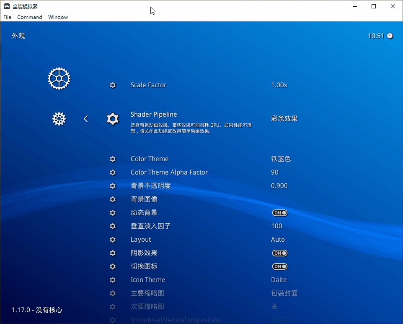Click the gear icon beside 切换图标
Screen dimensions: 403x324
click(x=113, y=267)
